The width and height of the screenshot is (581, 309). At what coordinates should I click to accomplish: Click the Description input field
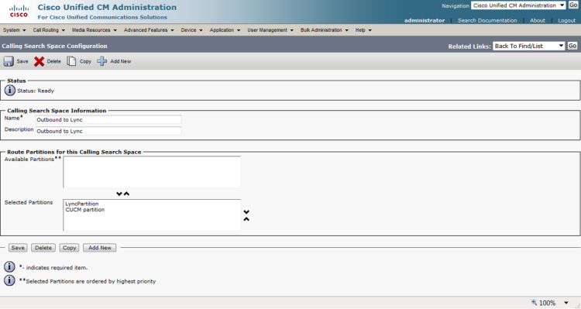tap(108, 131)
